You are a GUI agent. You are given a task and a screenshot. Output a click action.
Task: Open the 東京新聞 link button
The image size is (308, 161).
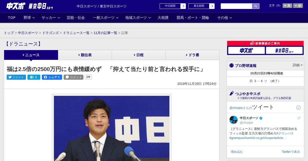coord(199,6)
